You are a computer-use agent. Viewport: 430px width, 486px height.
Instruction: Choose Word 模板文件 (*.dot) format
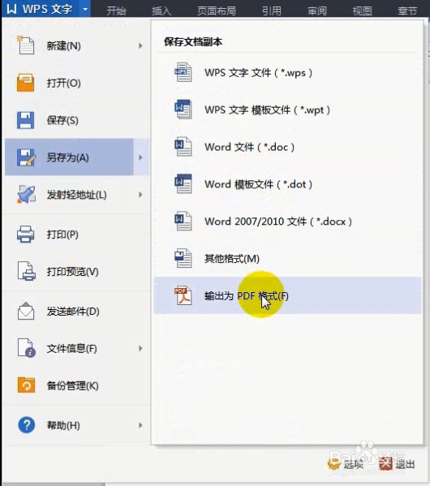287,184
